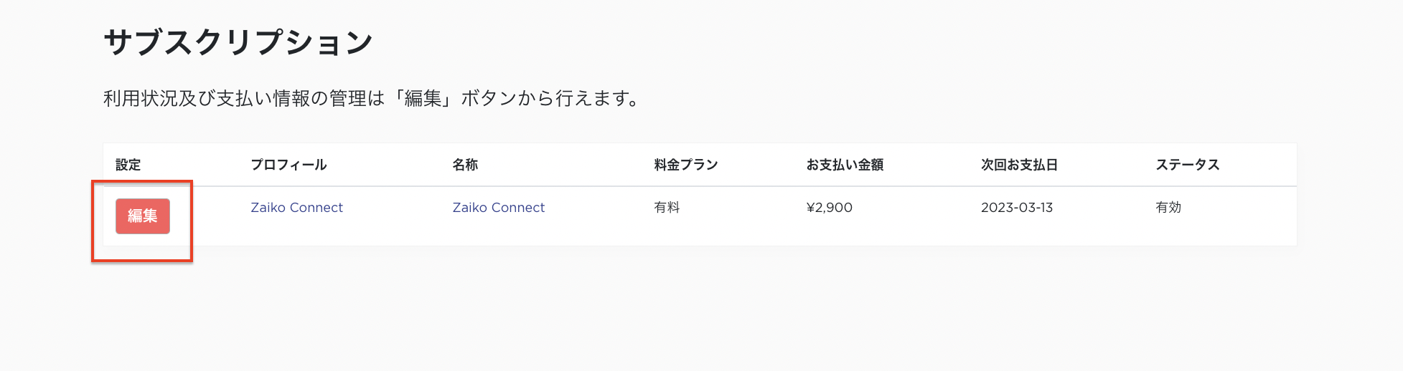
Task: Click the 料金プラン column header
Action: coord(685,165)
